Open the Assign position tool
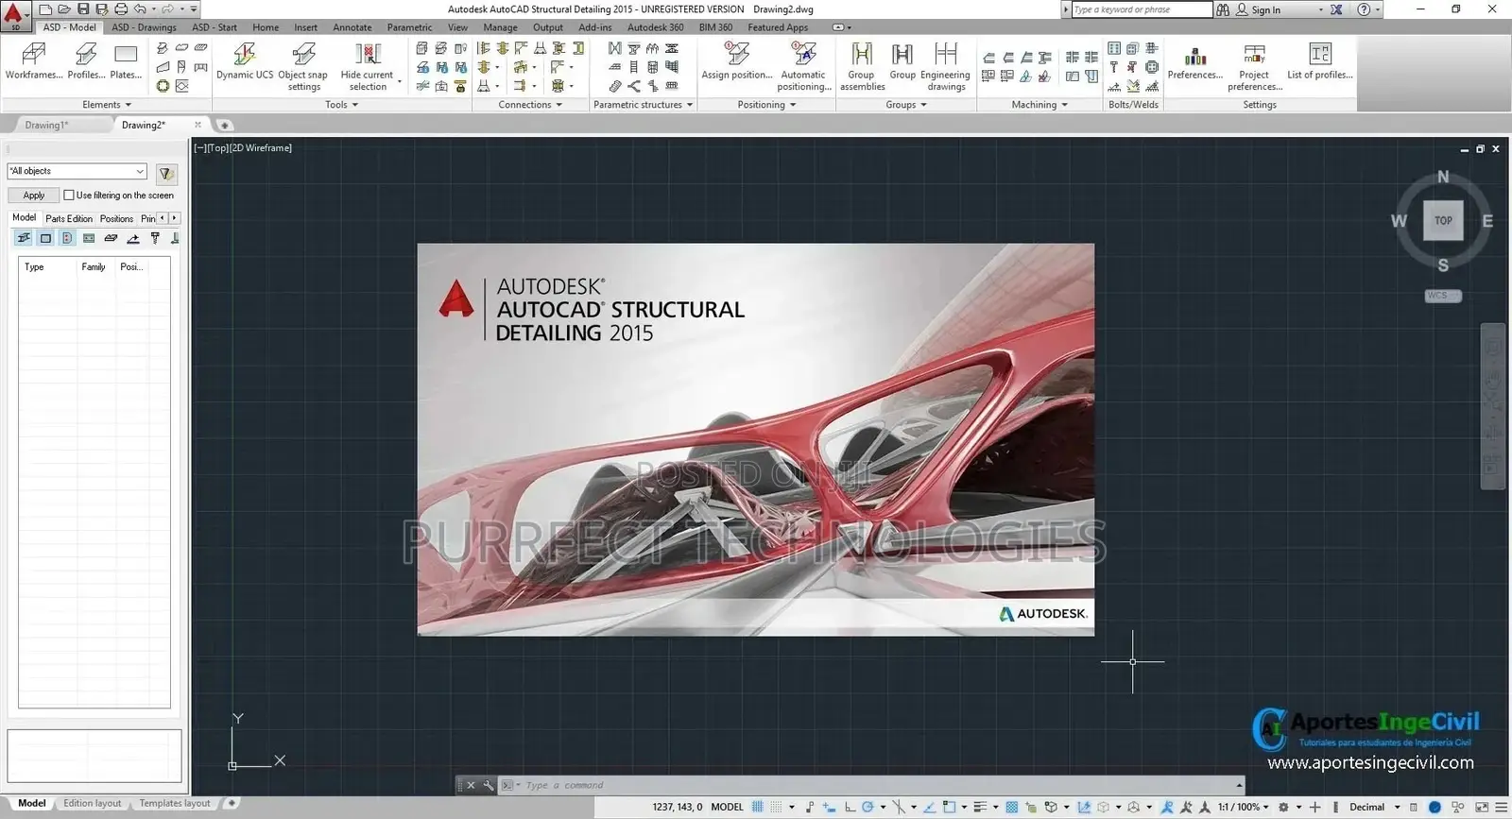The image size is (1512, 819). [737, 61]
